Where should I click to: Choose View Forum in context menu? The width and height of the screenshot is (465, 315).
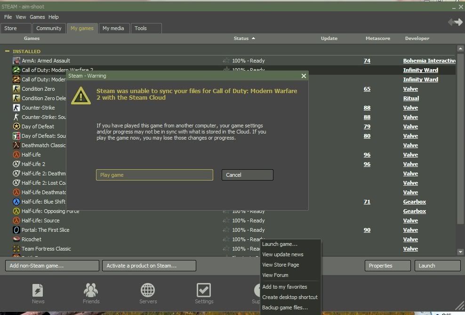pos(291,275)
